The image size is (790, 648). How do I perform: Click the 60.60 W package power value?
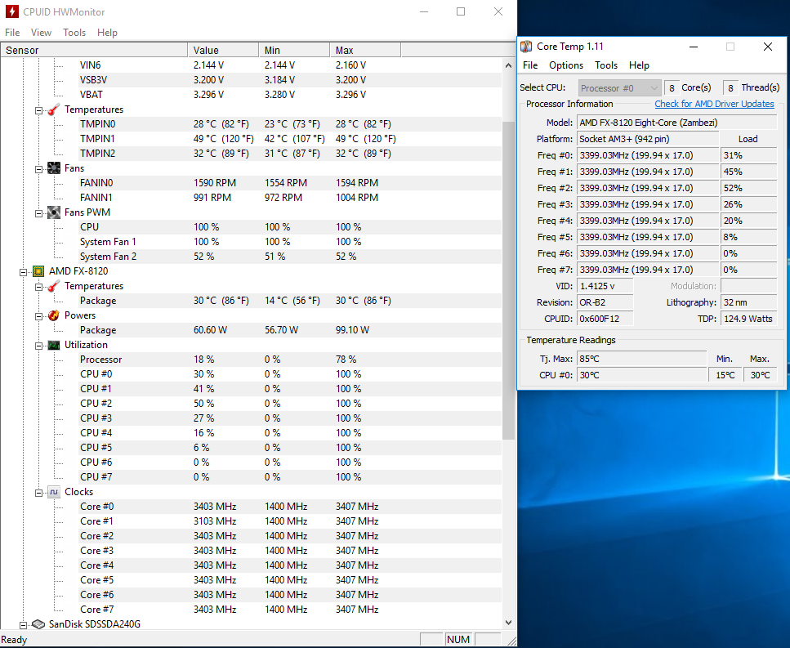pyautogui.click(x=210, y=330)
